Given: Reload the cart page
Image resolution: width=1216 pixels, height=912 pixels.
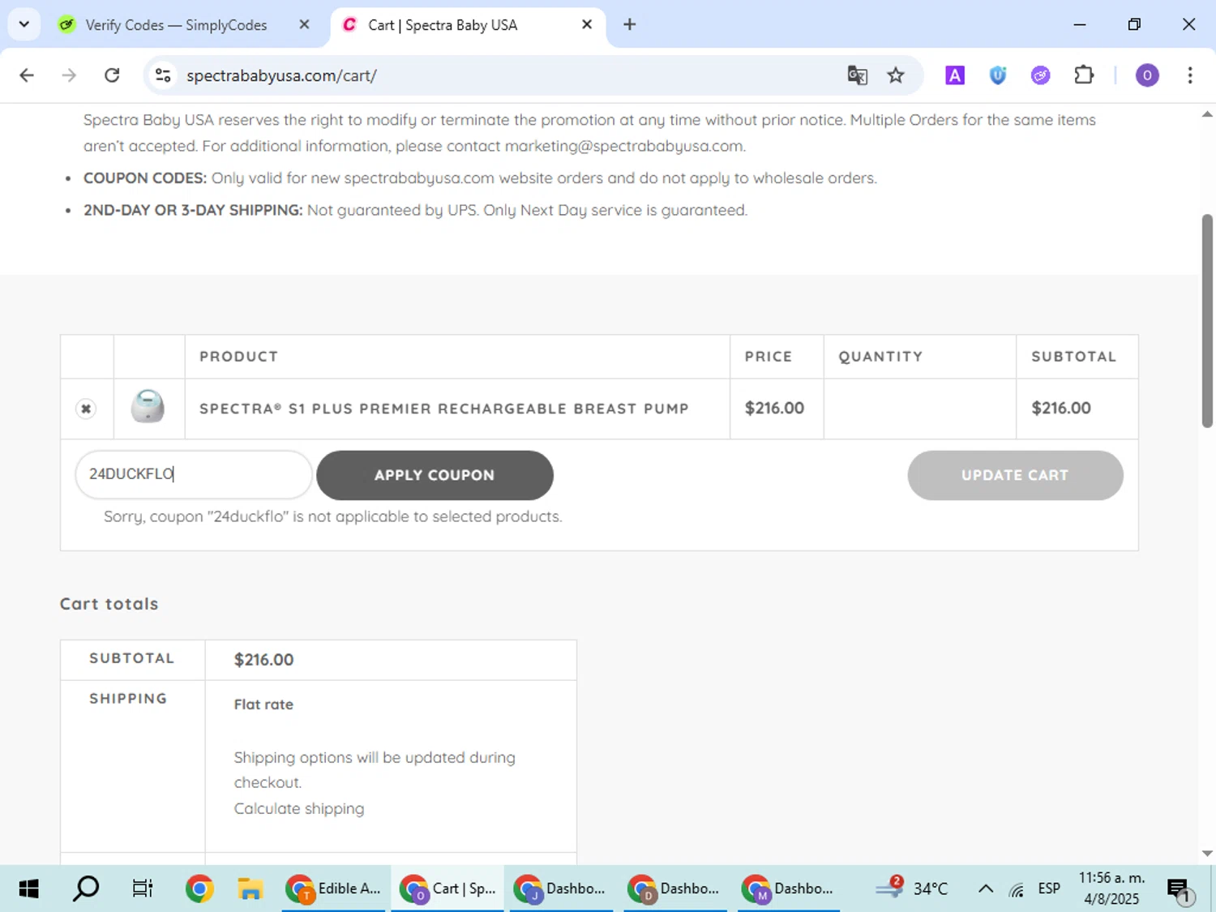Looking at the screenshot, I should (113, 75).
